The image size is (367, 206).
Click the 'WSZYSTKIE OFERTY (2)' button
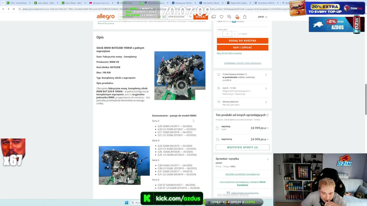(243, 147)
